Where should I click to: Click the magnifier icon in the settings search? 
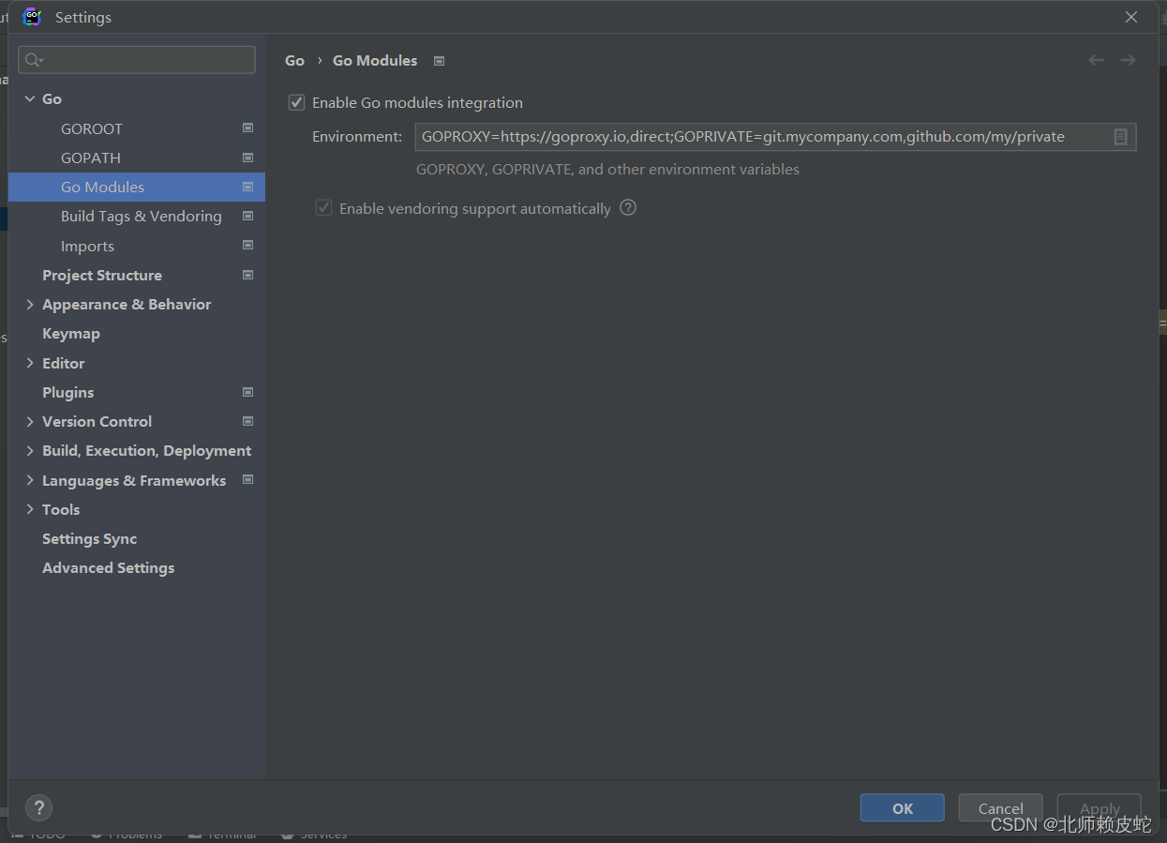pos(35,60)
